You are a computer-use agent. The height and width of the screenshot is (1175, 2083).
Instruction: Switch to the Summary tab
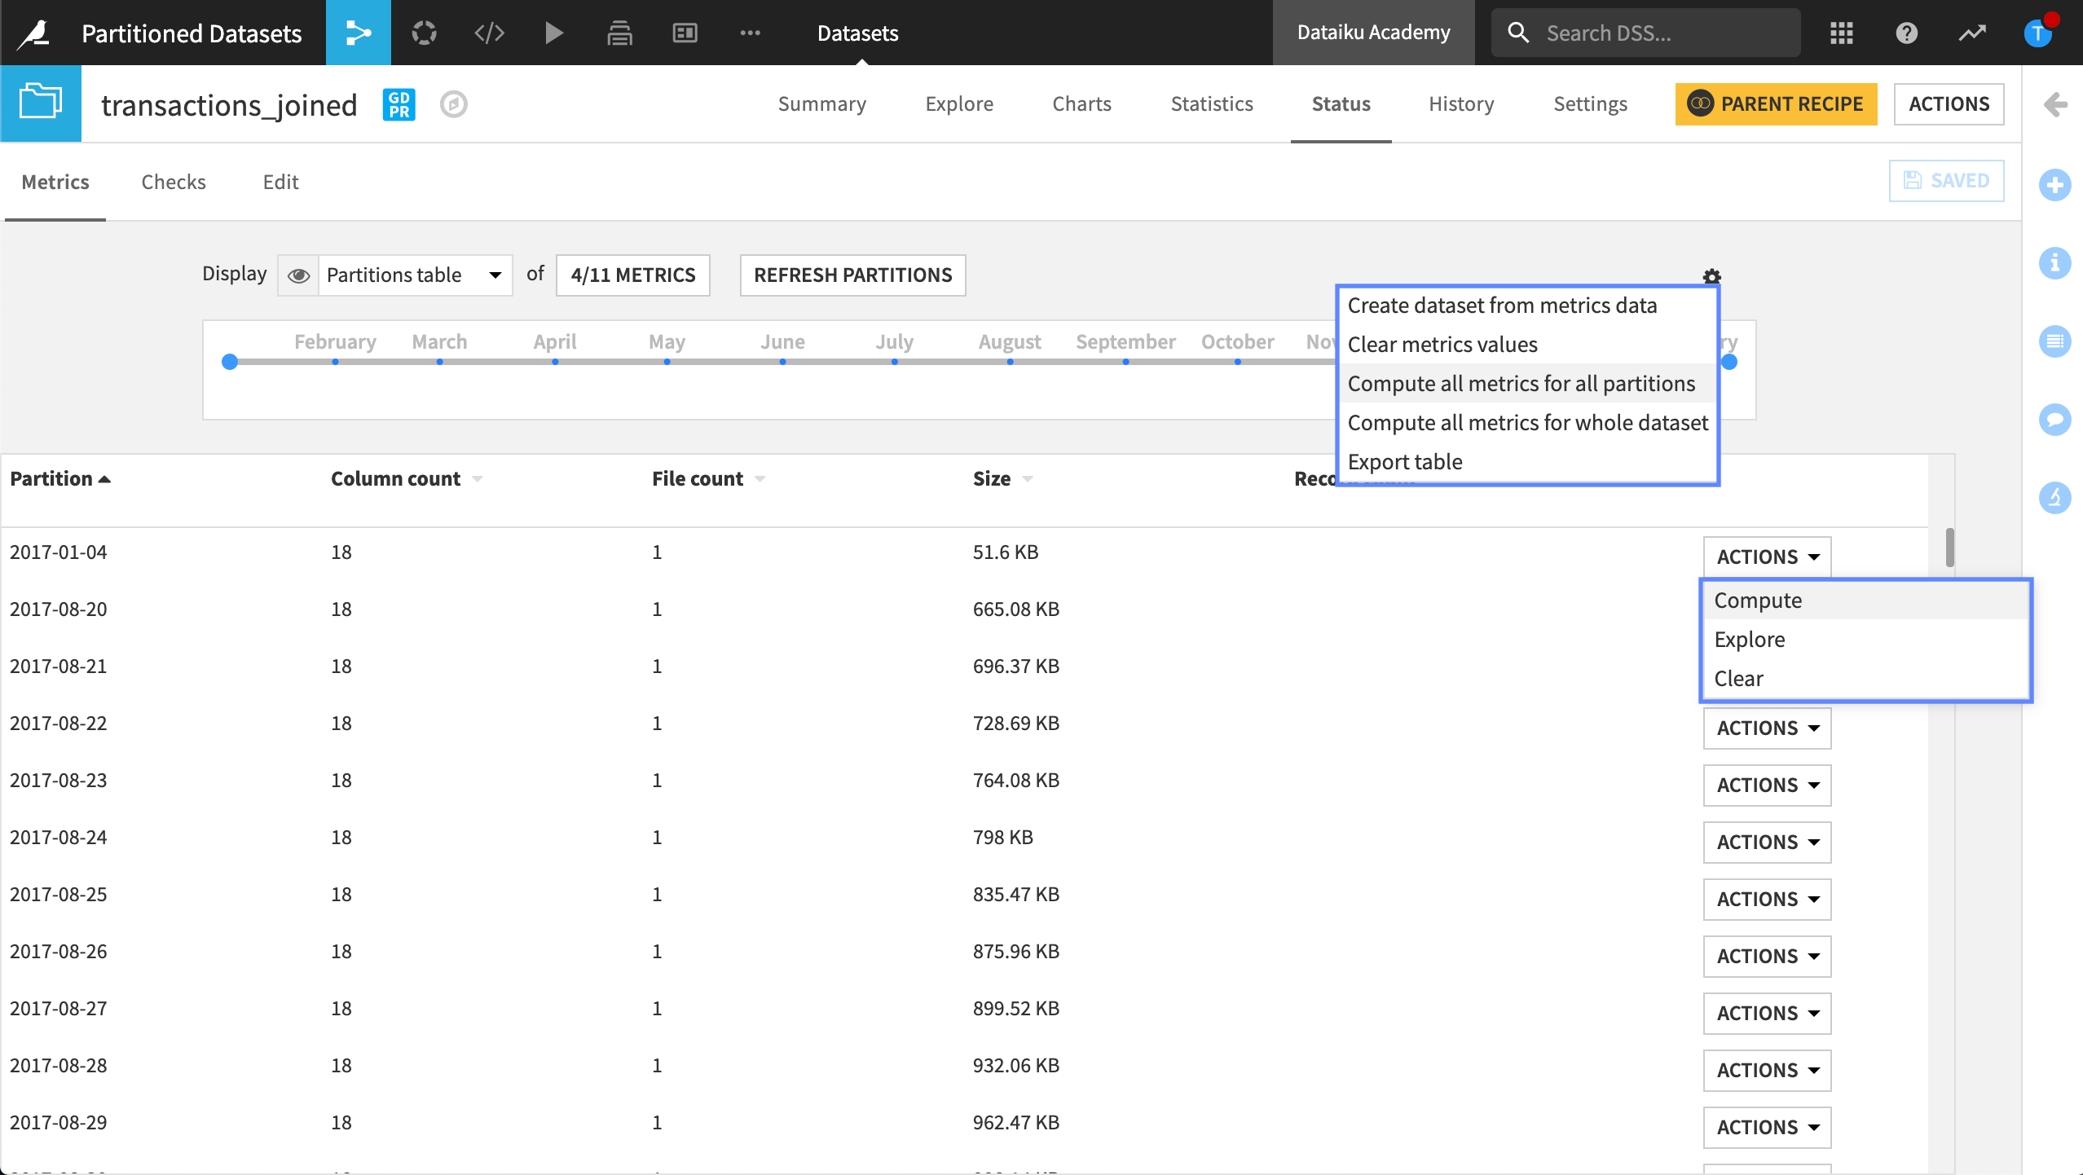[822, 102]
